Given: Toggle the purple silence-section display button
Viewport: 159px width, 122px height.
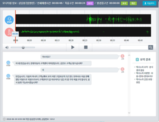Looking at the screenshot, I should pos(90,3).
